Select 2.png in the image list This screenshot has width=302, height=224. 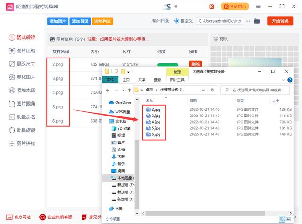click(x=58, y=64)
